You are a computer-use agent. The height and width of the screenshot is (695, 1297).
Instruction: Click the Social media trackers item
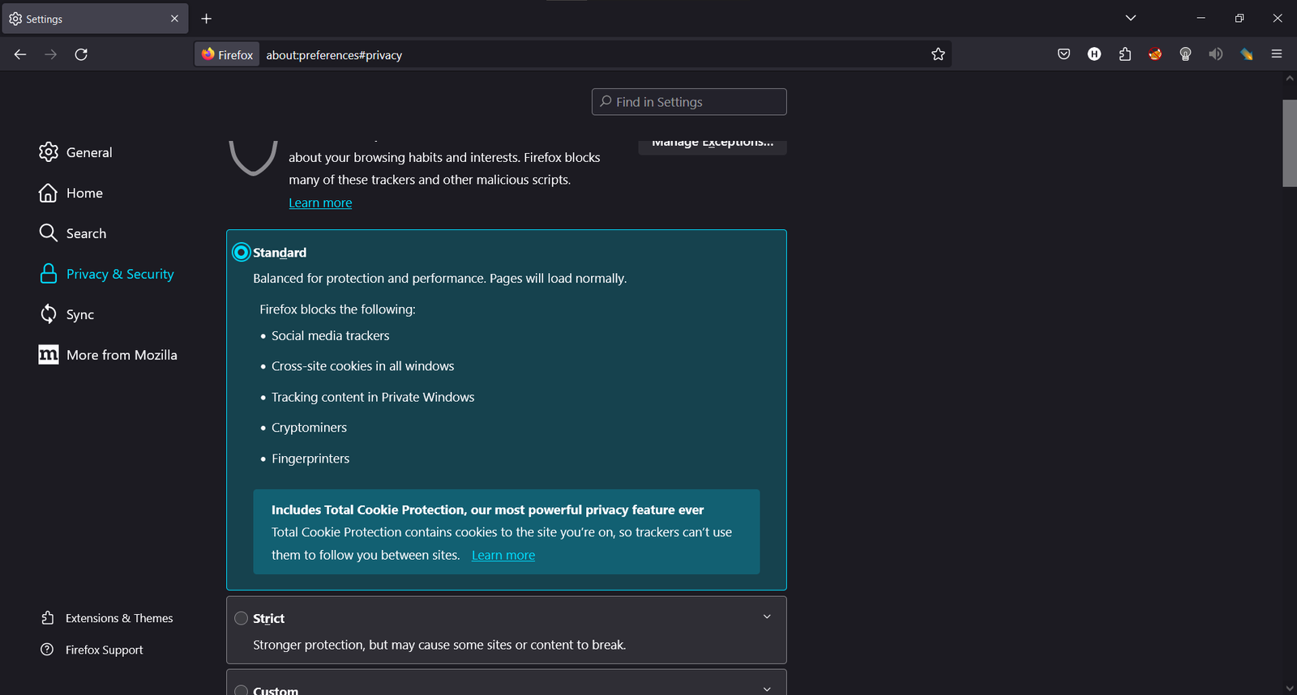click(330, 335)
